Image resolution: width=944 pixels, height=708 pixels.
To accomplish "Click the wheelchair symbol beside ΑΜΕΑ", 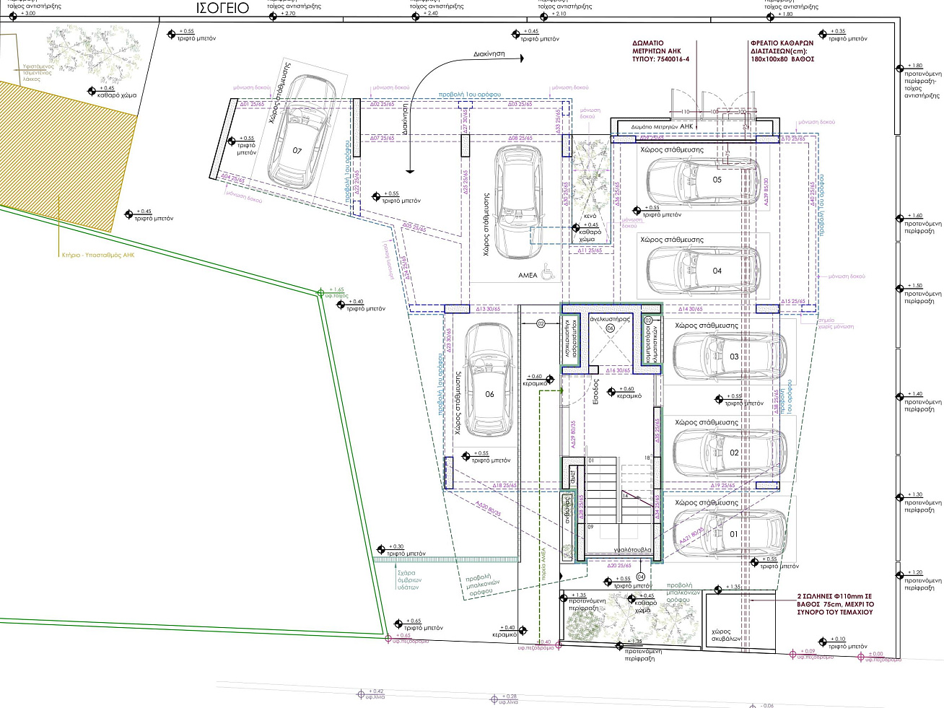I will click(548, 271).
